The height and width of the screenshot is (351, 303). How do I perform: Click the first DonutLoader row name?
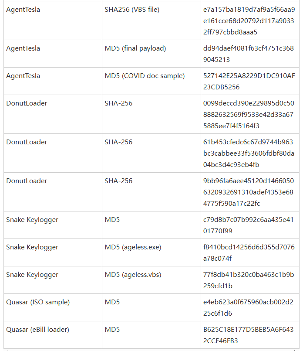click(x=27, y=103)
